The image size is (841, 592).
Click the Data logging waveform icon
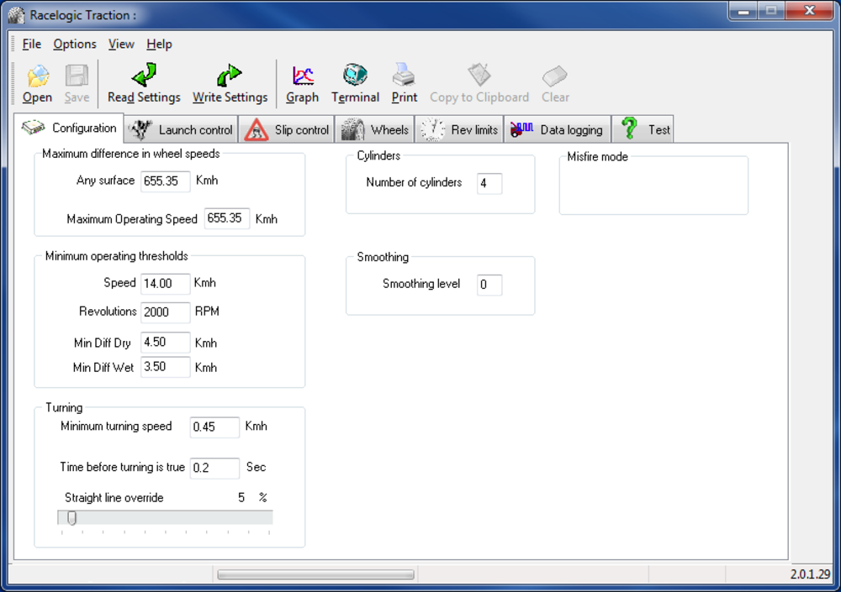click(521, 129)
